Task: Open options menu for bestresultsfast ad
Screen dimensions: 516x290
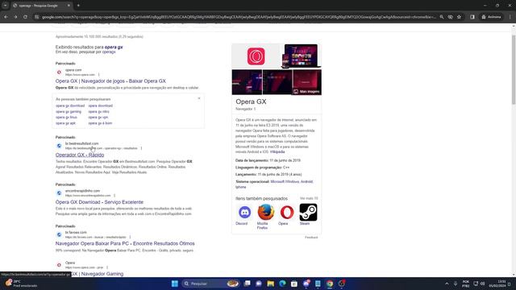Action: tap(142, 148)
